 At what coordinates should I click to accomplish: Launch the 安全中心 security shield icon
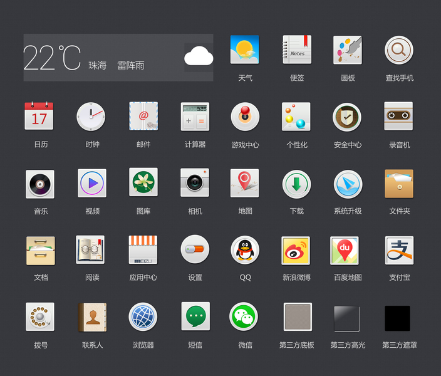click(x=347, y=117)
